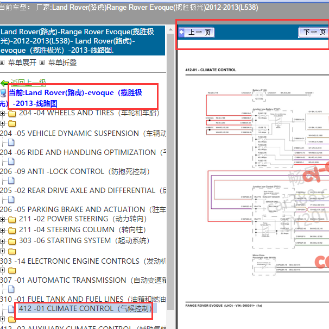Click the folder icon above 204 -05 VEHICLE DYNAMIC SUSPENSION
This screenshot has height=329, width=329.
pyautogui.click(x=12, y=123)
